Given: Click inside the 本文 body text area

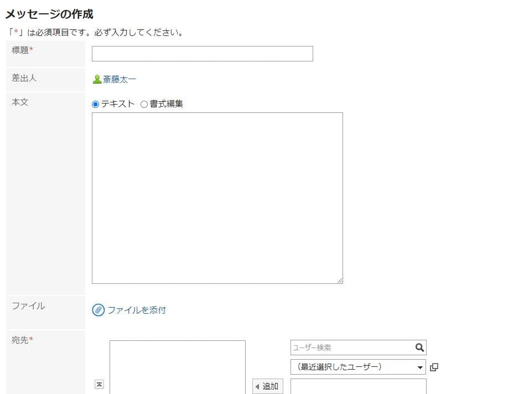Looking at the screenshot, I should tap(217, 198).
